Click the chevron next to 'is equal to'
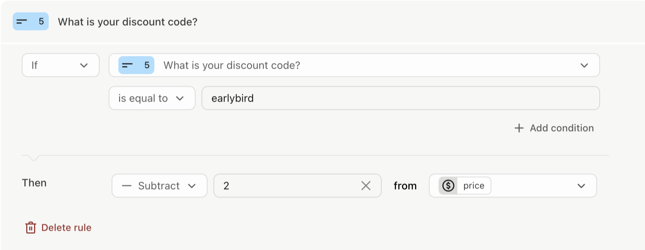The width and height of the screenshot is (645, 250). coord(180,98)
